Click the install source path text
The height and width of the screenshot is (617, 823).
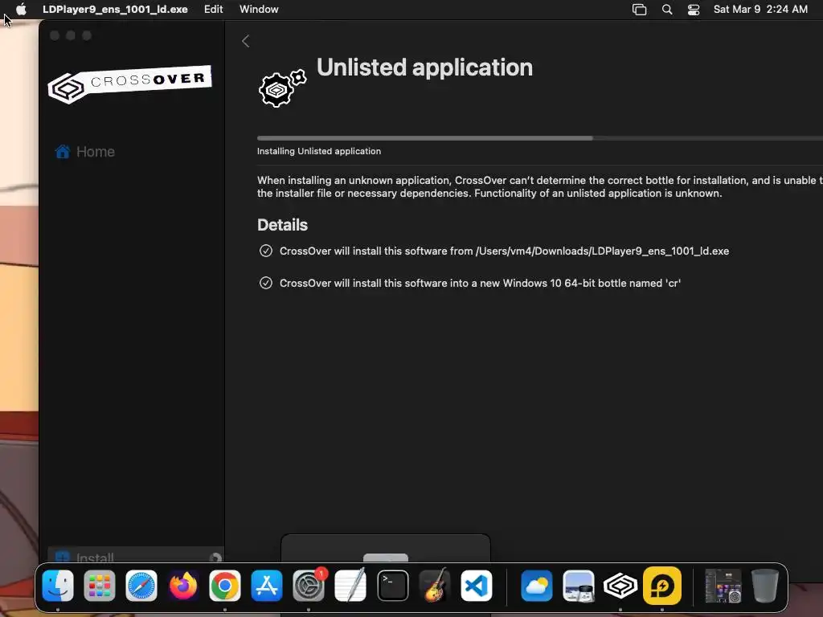coord(504,251)
